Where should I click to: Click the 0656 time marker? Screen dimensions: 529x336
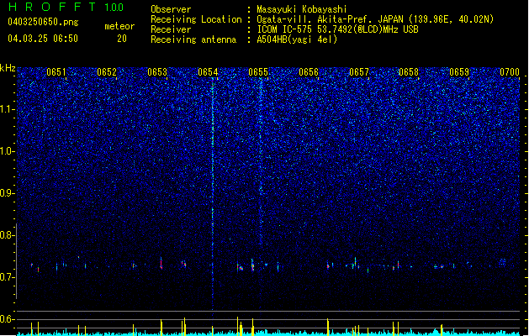(x=309, y=72)
